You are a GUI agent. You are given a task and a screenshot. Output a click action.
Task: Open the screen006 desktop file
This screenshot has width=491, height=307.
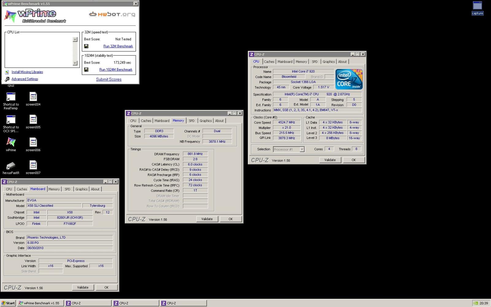[33, 145]
